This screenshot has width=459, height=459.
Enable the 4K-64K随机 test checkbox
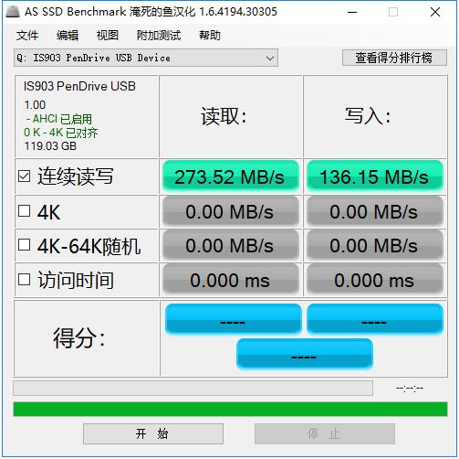pos(24,245)
